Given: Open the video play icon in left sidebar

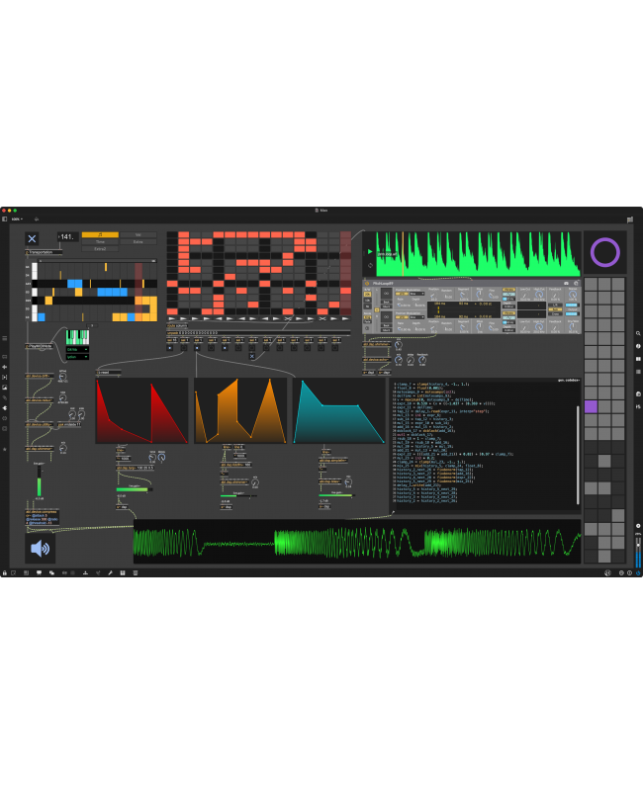Looking at the screenshot, I should point(5,377).
